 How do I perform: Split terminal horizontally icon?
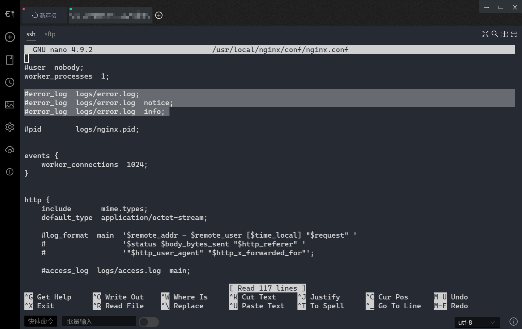pyautogui.click(x=514, y=34)
